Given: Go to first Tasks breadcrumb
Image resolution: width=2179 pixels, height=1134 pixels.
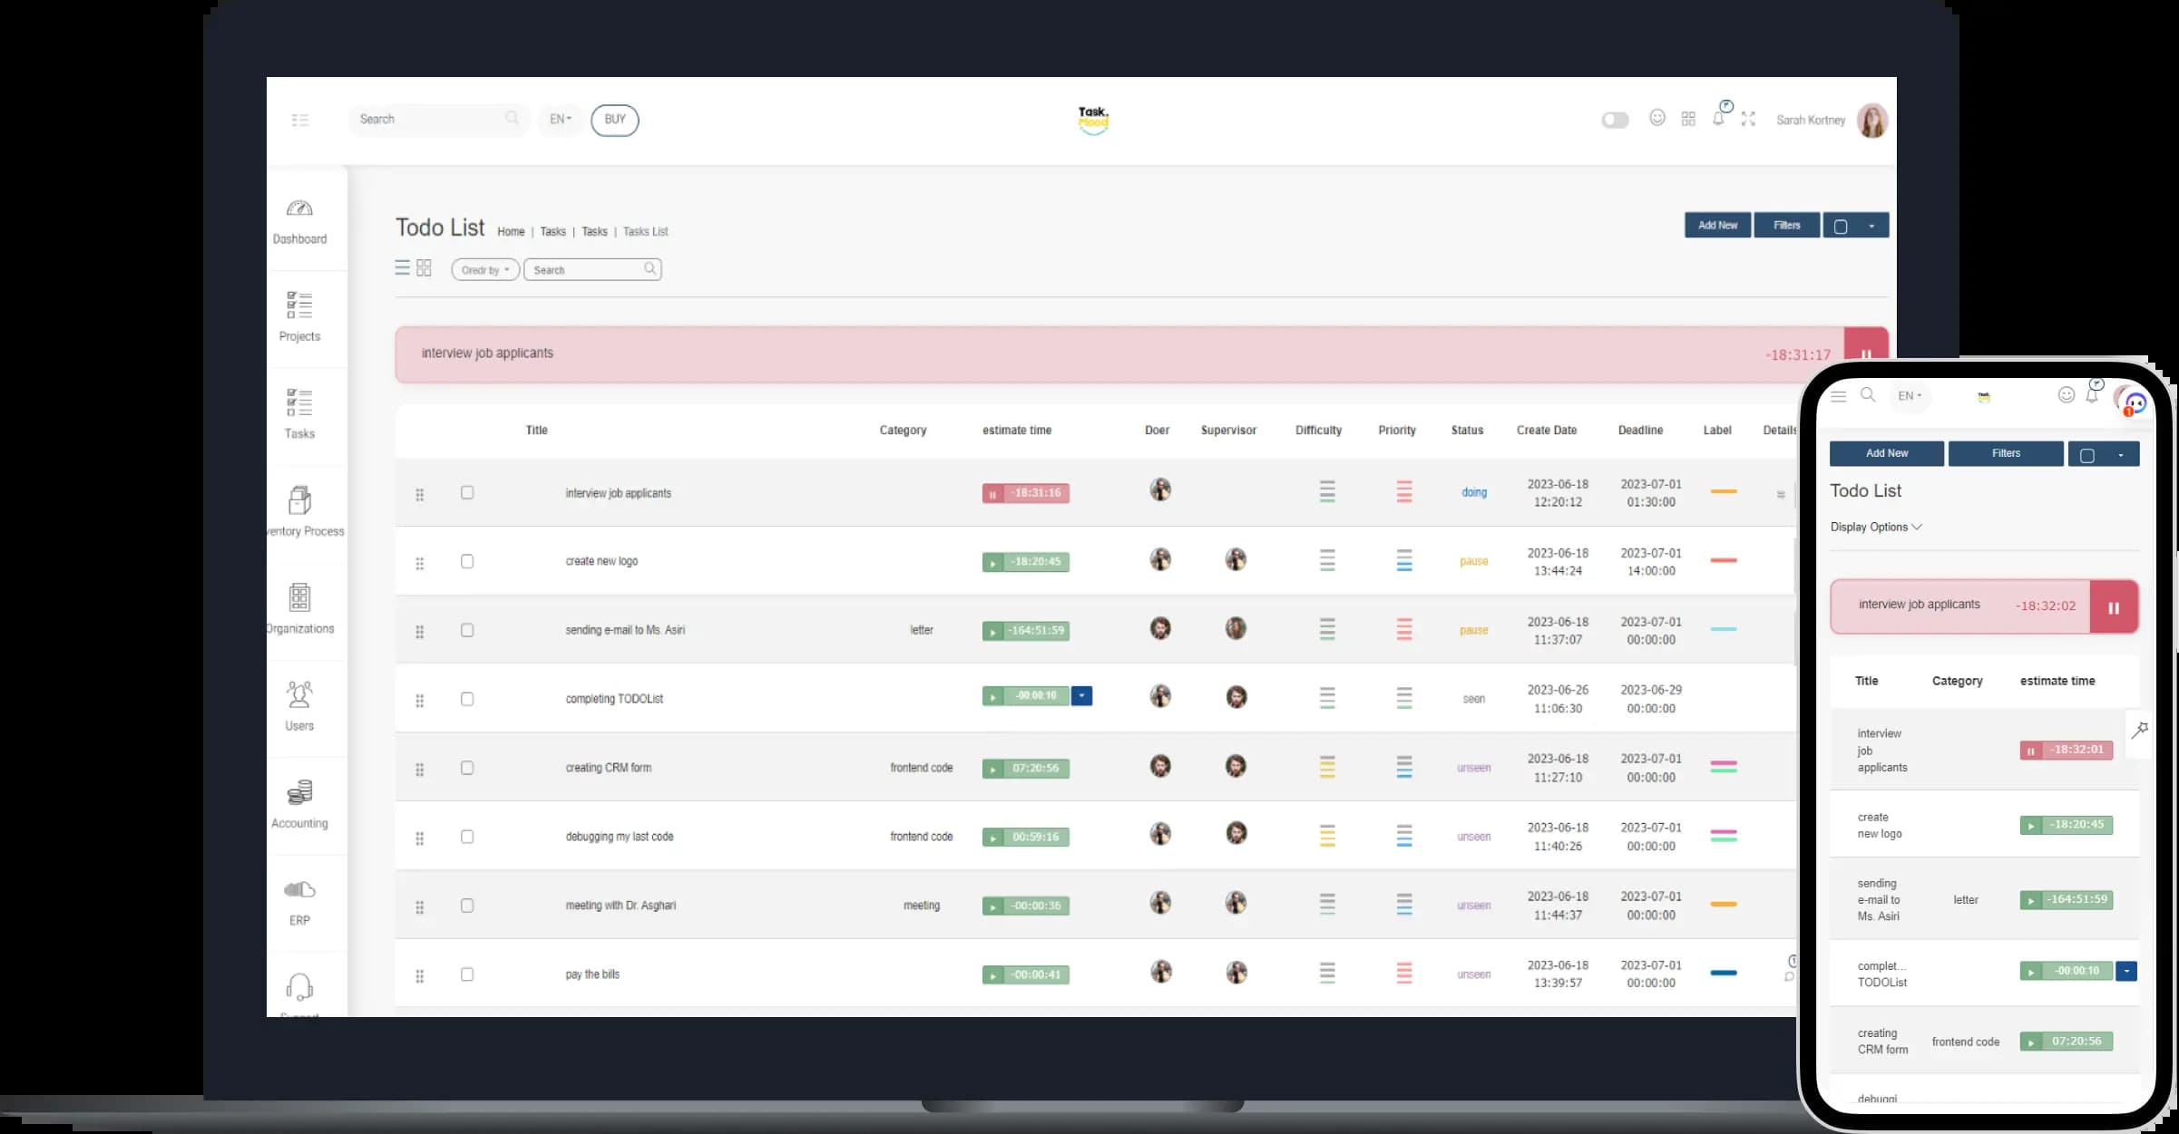Looking at the screenshot, I should 552,232.
